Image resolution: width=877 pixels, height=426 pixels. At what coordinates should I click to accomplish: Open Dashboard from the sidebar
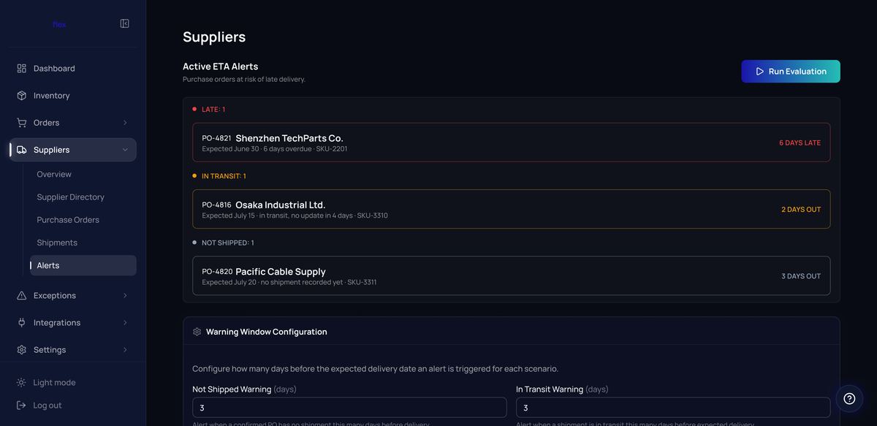coord(73,68)
